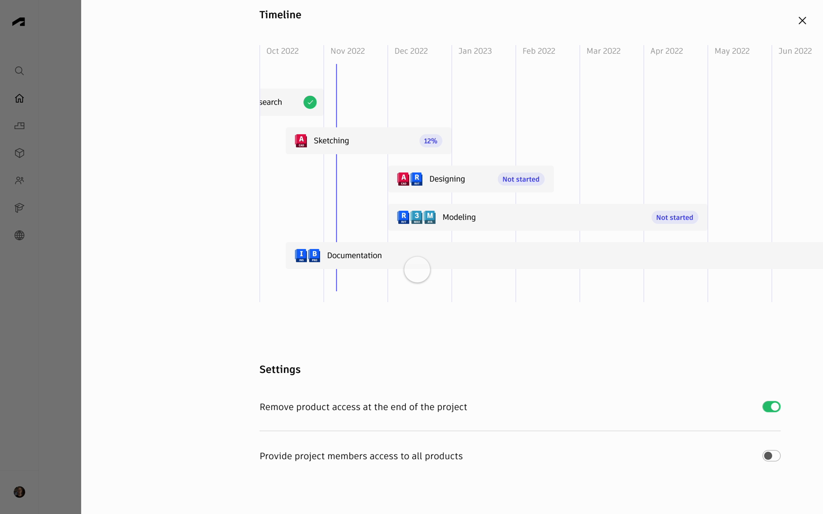Open the sidebar globe icon
823x514 pixels.
point(19,235)
